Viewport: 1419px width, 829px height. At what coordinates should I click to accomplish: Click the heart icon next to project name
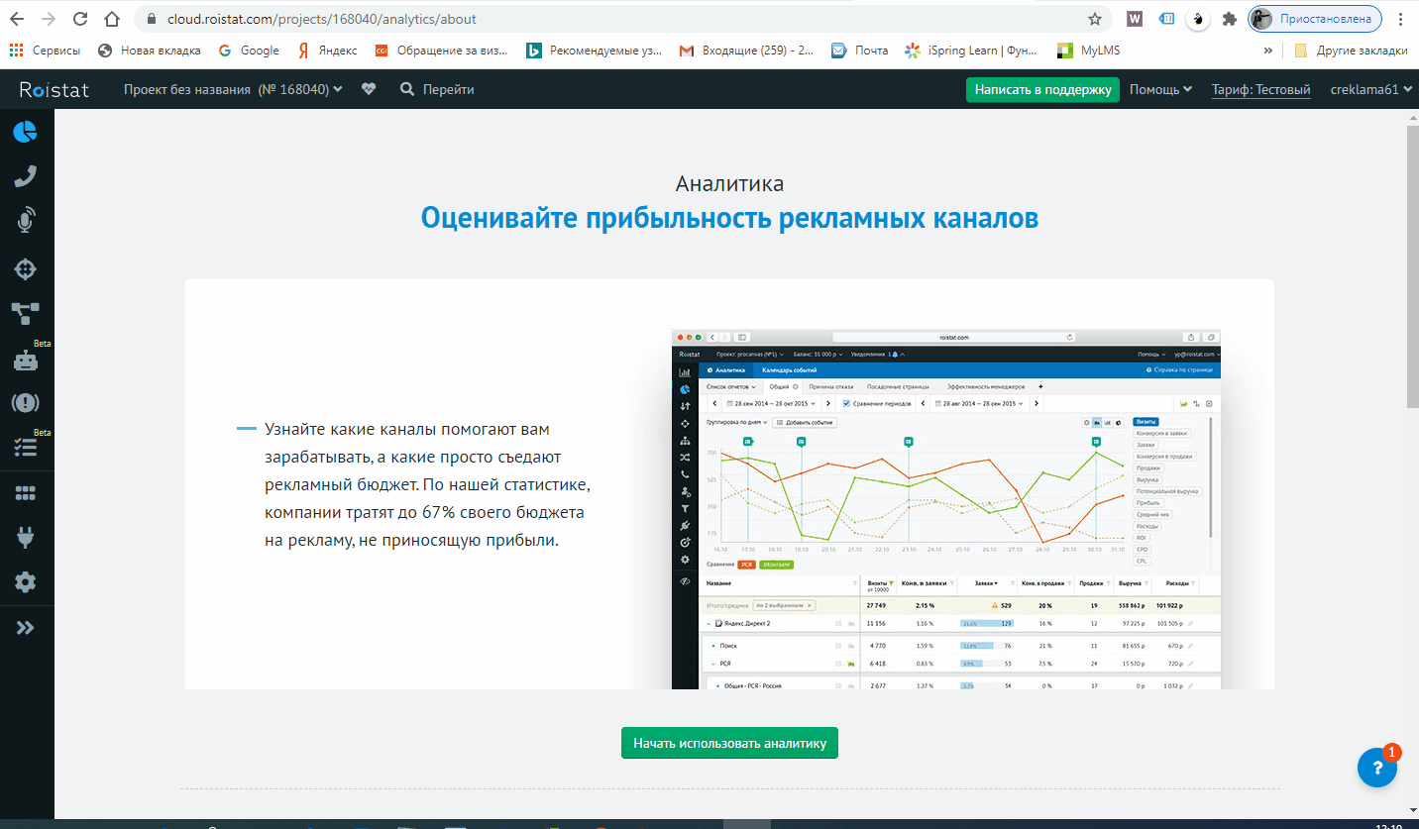pos(368,89)
